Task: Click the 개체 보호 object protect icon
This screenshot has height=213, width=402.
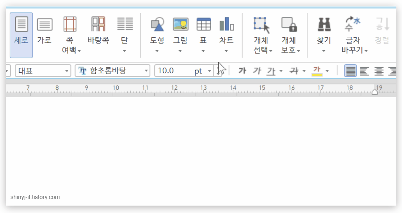Action: click(x=289, y=24)
